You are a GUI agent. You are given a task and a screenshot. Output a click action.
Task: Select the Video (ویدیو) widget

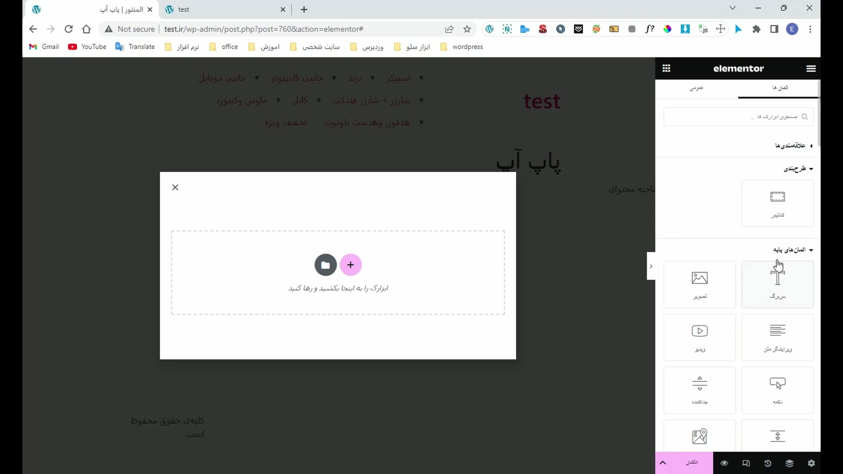point(699,337)
